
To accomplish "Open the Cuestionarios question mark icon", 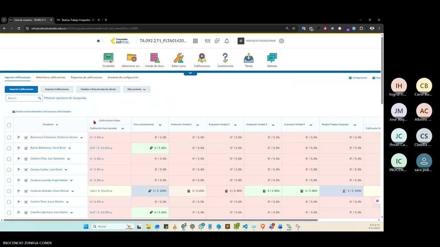I will coord(225,58).
